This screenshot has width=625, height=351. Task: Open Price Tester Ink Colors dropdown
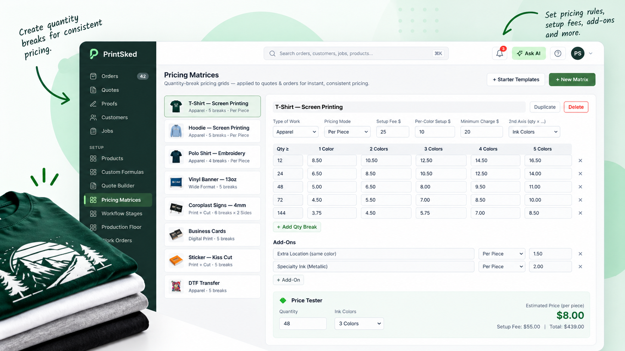point(359,323)
